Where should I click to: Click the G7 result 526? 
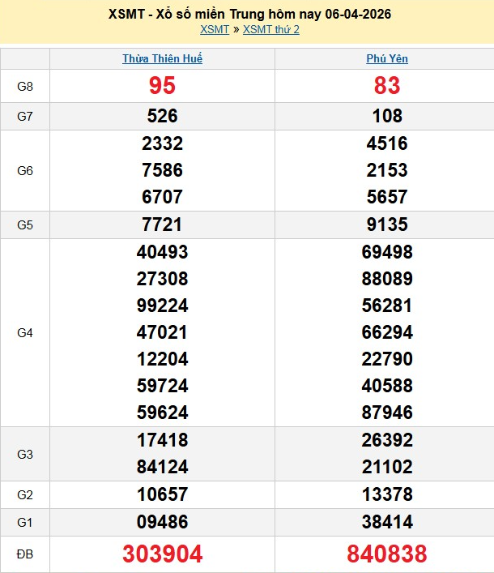click(162, 117)
